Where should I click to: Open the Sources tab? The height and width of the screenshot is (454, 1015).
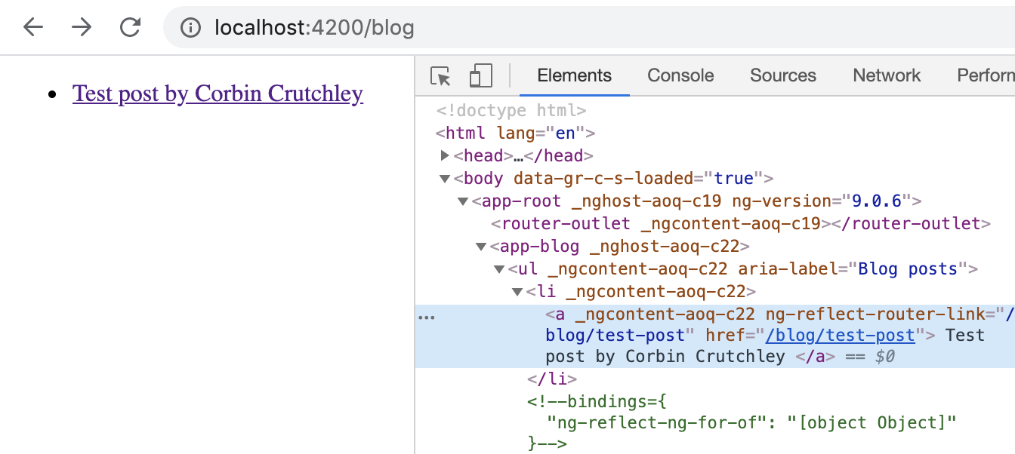[782, 75]
